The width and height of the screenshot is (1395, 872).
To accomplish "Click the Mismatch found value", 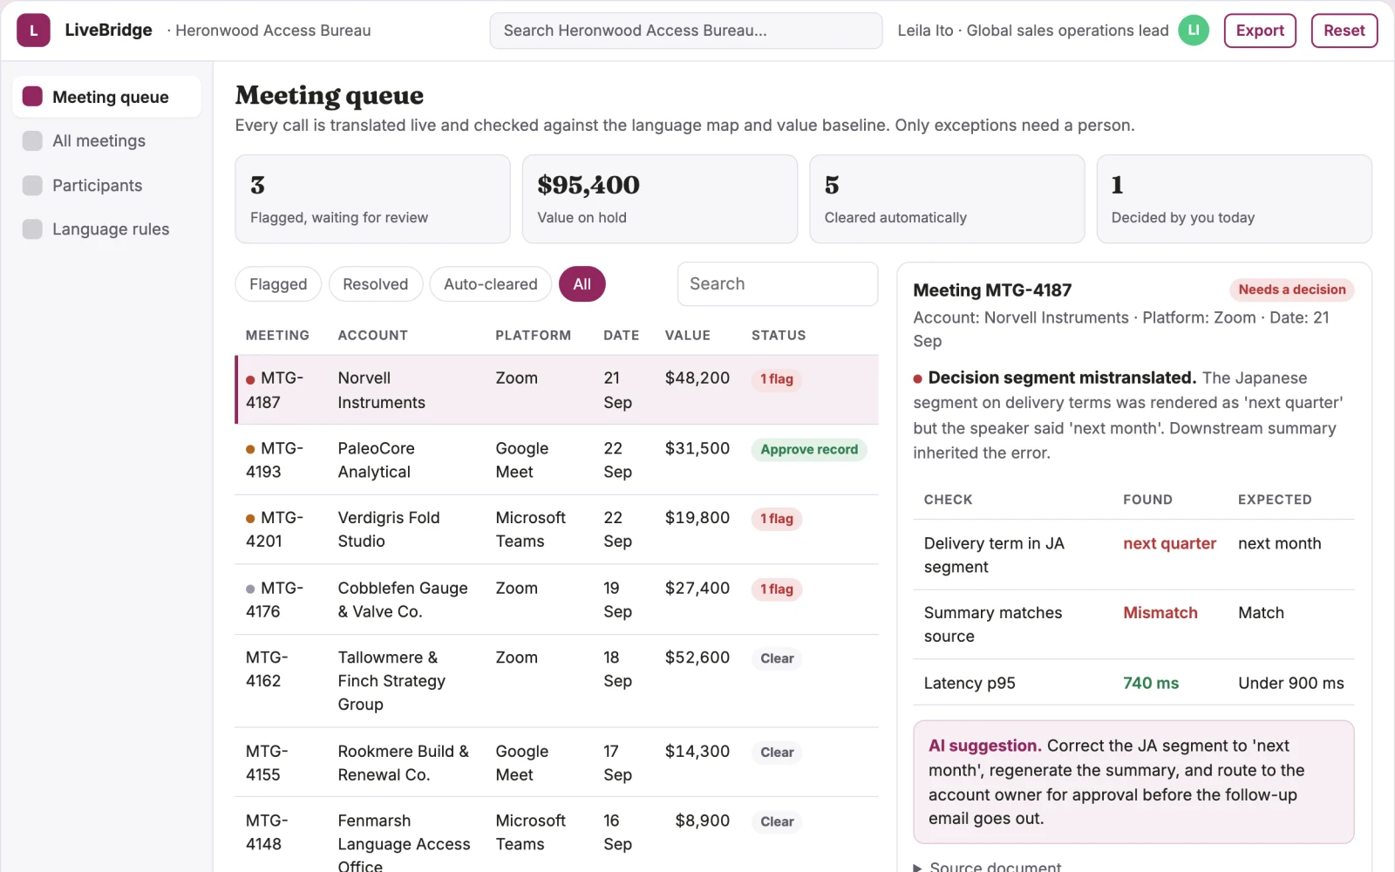I will tap(1160, 613).
